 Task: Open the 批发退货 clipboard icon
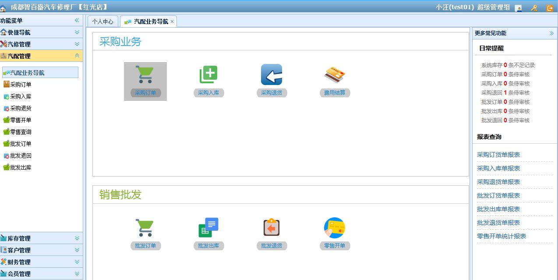point(272,228)
